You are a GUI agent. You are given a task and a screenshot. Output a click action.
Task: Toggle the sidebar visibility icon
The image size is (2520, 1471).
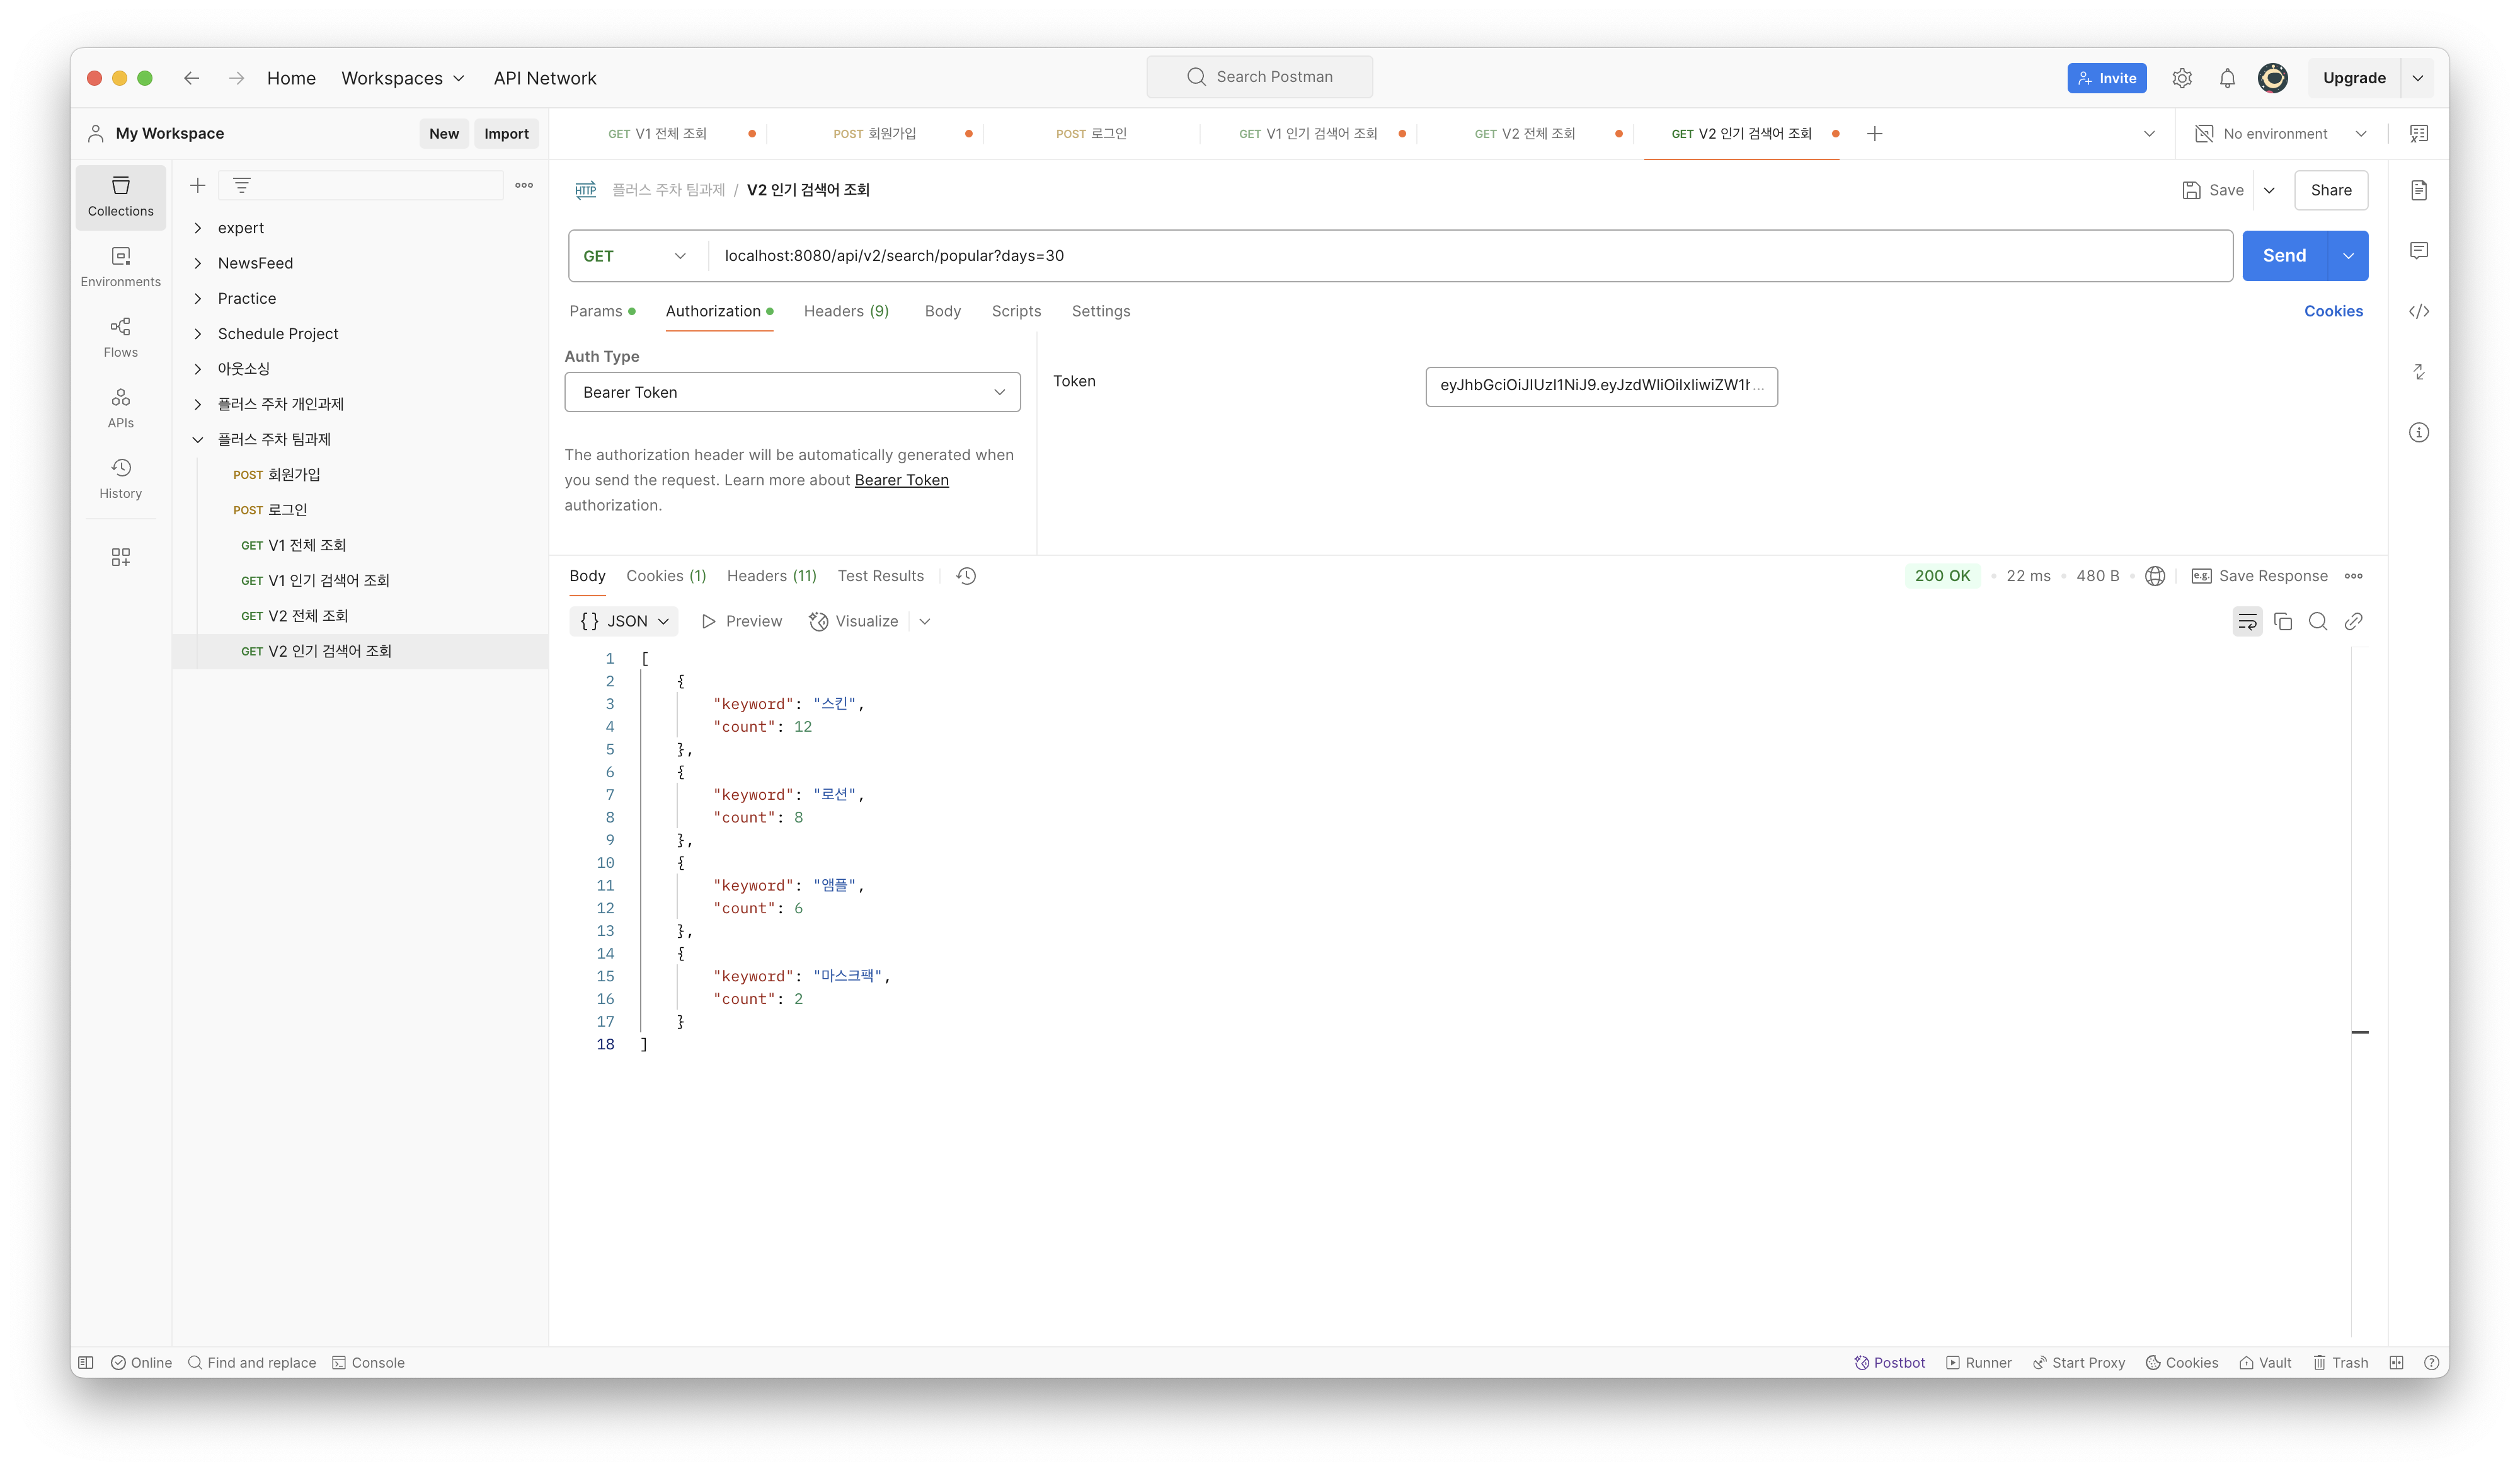[86, 1362]
